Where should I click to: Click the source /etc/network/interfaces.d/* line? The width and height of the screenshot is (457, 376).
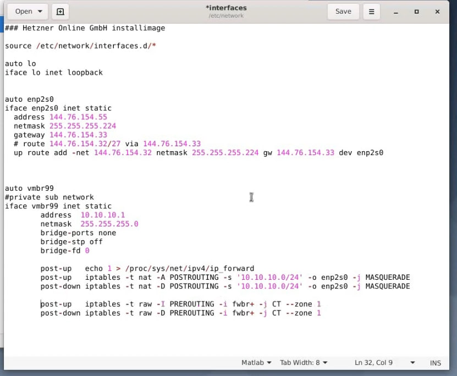(80, 46)
